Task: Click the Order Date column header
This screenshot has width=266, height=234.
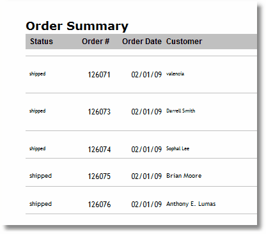Action: tap(142, 42)
